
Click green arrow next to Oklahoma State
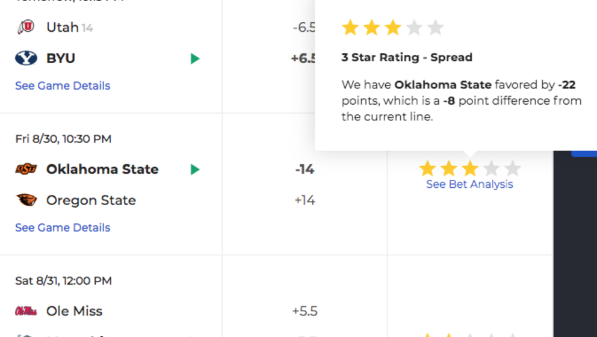pos(195,170)
